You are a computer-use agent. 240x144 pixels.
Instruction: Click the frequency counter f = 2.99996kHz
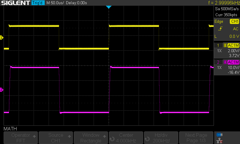[x=224, y=3]
